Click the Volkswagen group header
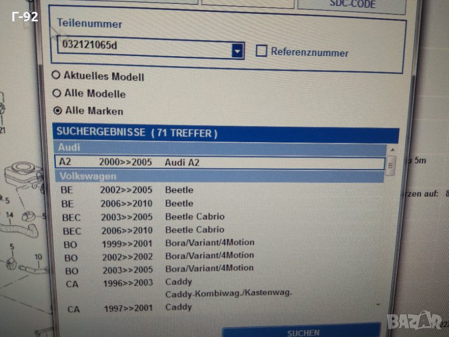The height and width of the screenshot is (337, 449). 219,176
